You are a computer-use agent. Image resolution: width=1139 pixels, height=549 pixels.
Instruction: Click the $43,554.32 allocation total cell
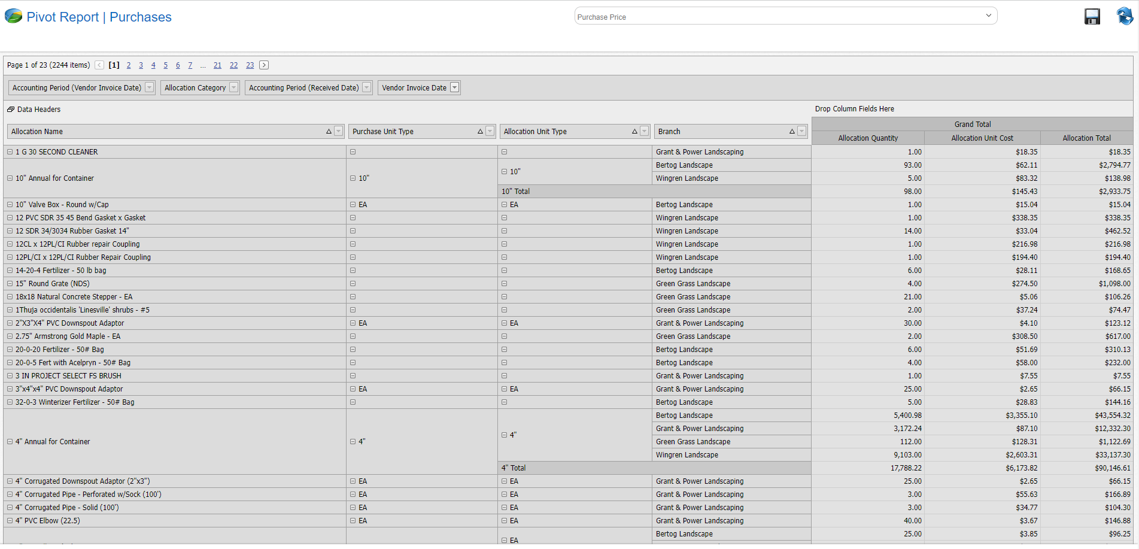pyautogui.click(x=1086, y=415)
